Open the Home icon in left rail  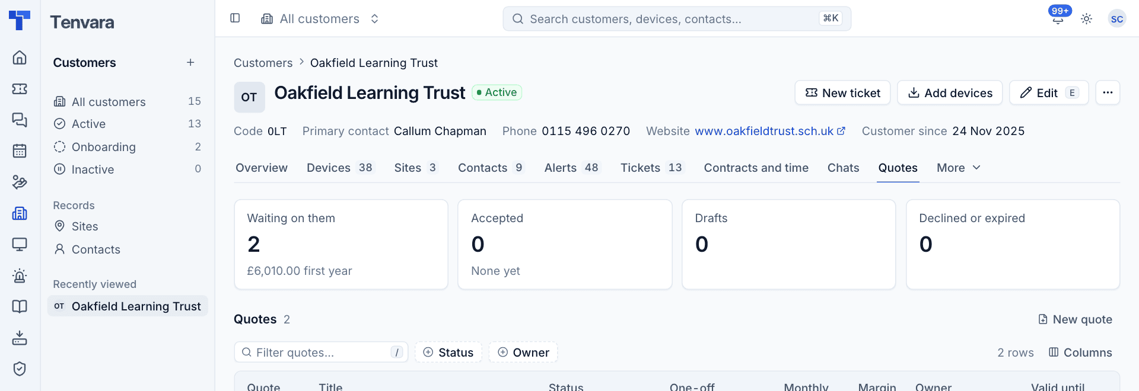point(20,57)
